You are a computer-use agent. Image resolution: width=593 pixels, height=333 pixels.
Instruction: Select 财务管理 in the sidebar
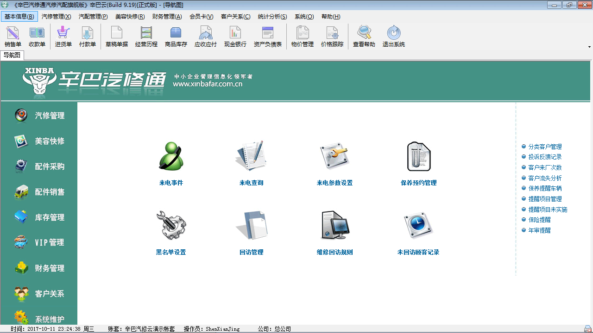click(x=39, y=268)
